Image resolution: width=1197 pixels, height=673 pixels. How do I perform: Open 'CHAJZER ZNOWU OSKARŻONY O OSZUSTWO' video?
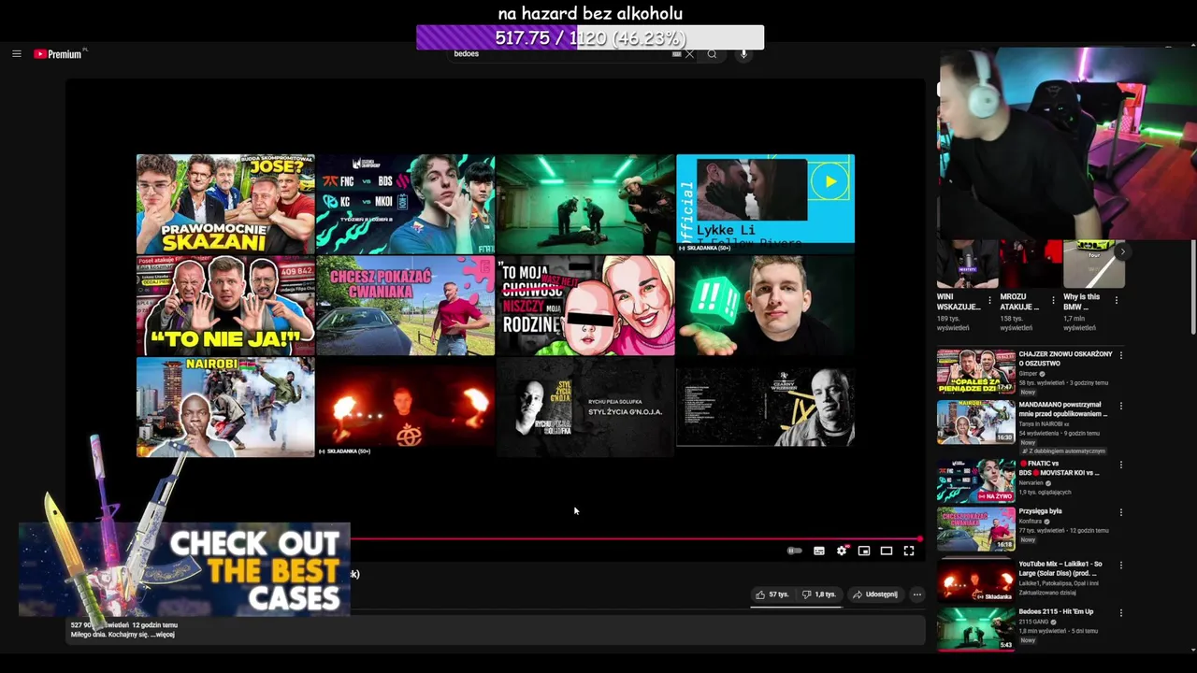pyautogui.click(x=1065, y=358)
